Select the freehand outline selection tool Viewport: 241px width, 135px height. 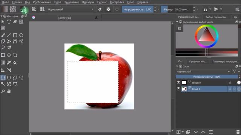[21, 78]
